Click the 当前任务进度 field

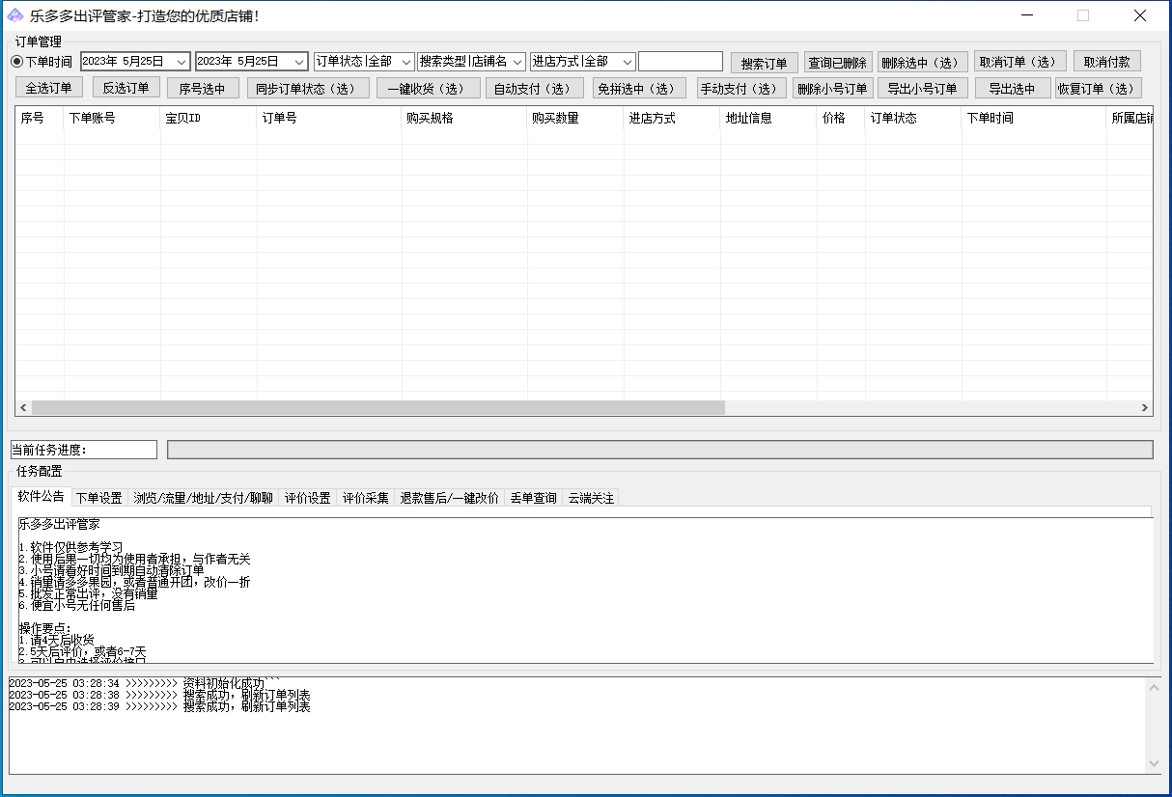point(83,450)
